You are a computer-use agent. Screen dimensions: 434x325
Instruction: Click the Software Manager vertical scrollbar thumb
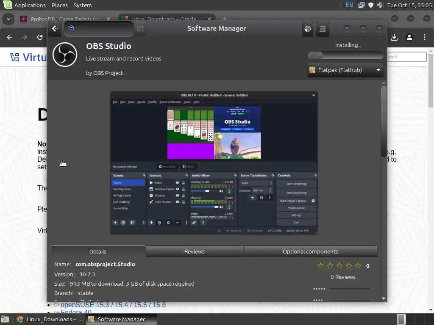383,121
